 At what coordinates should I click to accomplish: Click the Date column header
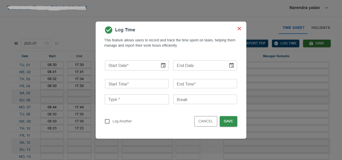[x=25, y=56]
